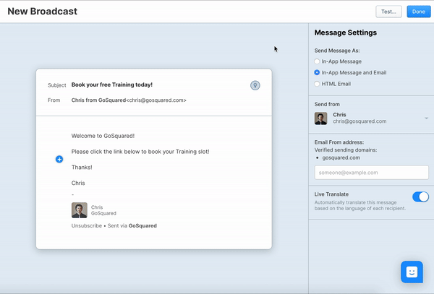The height and width of the screenshot is (294, 434).
Task: Click the sender avatar under Send from
Action: point(320,118)
